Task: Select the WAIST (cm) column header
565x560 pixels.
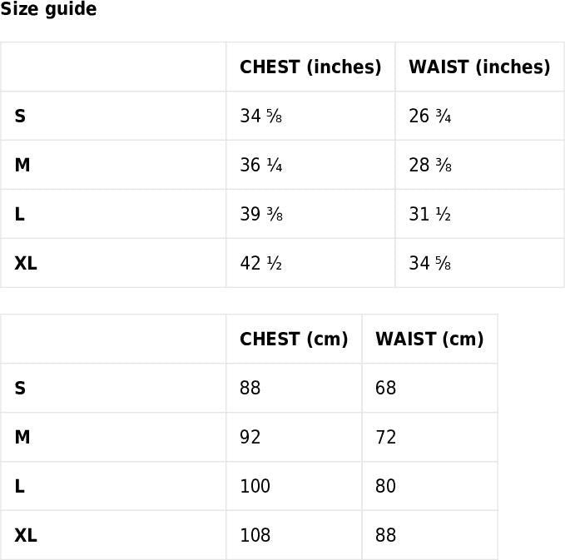Action: pos(429,339)
